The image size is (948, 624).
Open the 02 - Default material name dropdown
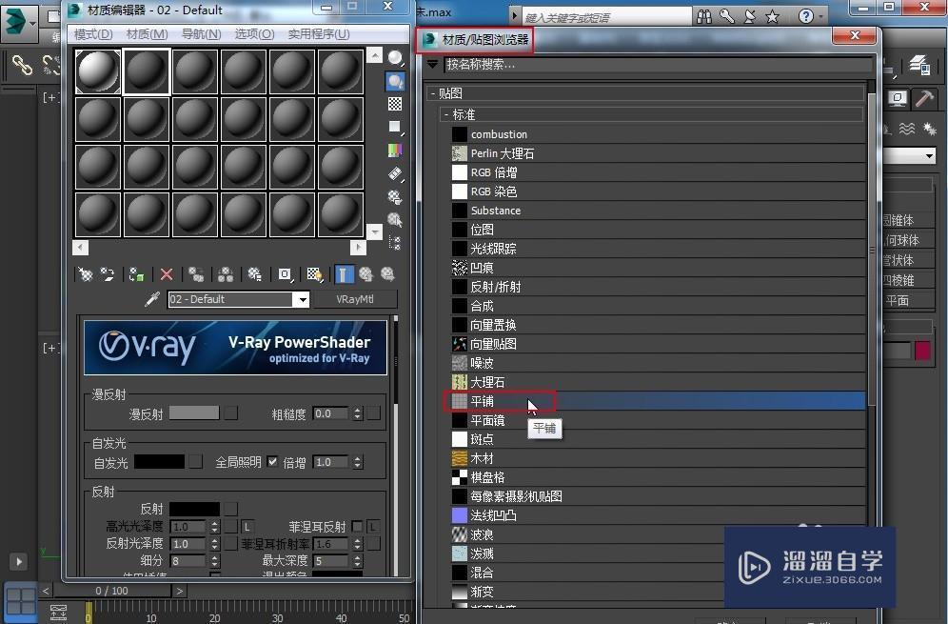point(301,299)
